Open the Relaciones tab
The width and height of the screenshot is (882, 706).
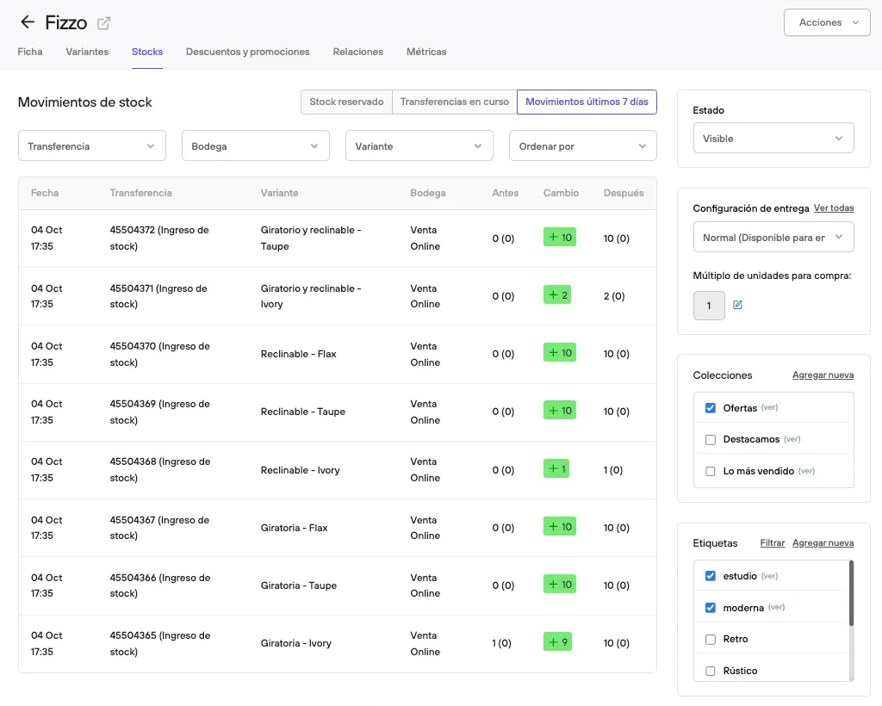click(x=357, y=52)
